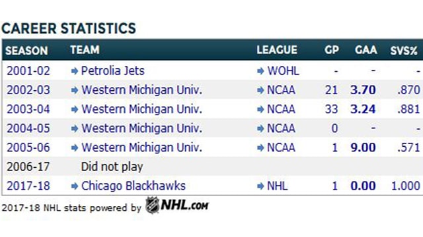423x237 pixels.
Task: Click the NHL.com logo
Action: [177, 205]
